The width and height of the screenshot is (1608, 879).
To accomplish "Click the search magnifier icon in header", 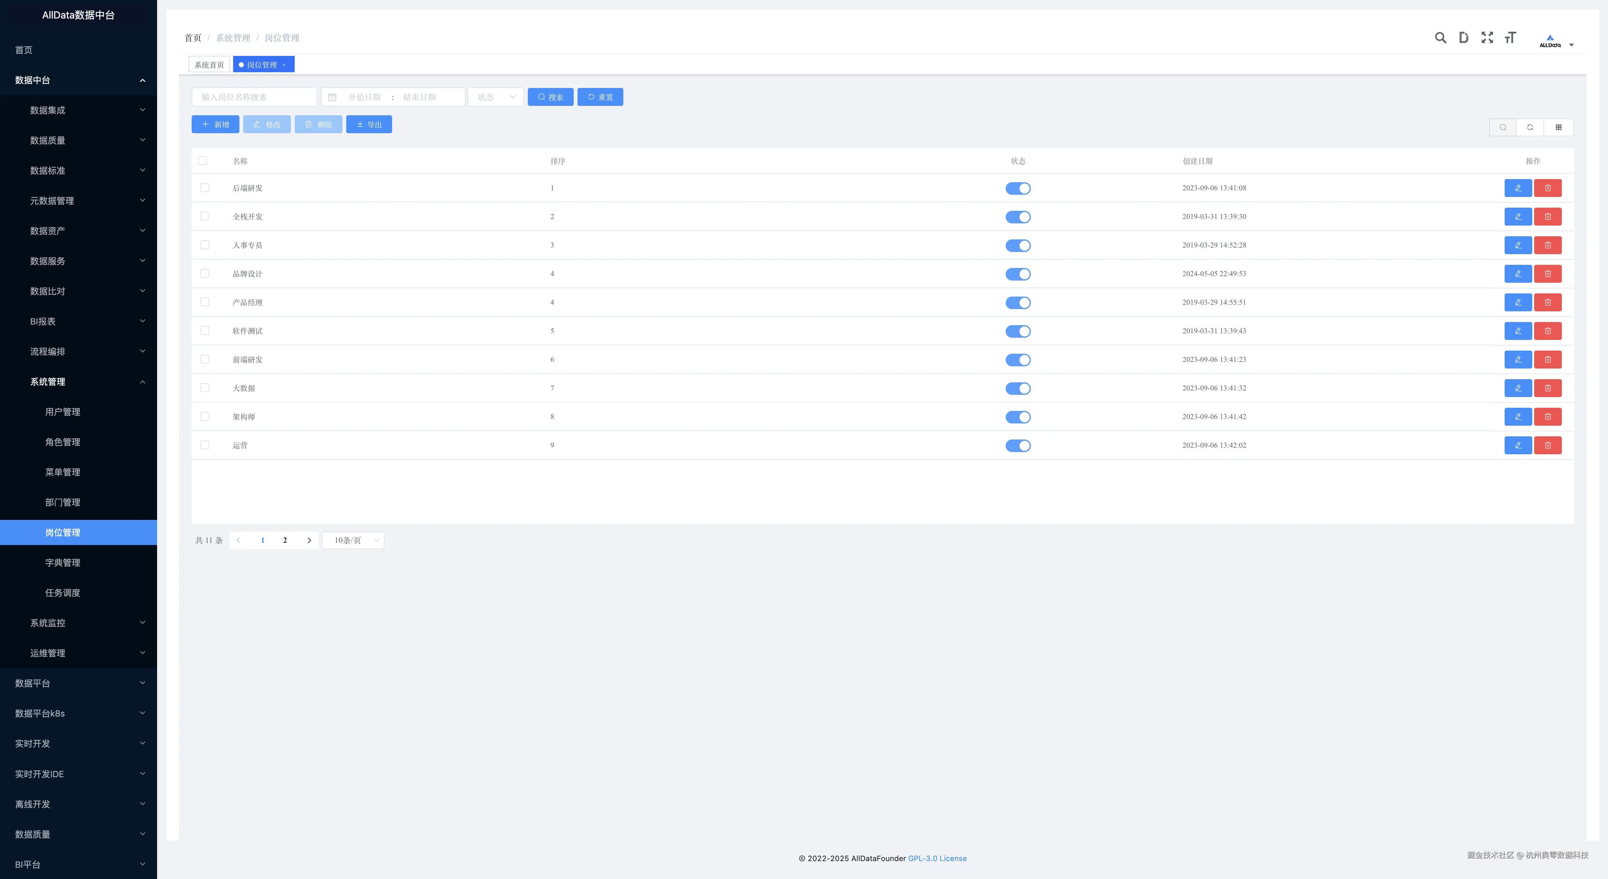I will point(1440,37).
